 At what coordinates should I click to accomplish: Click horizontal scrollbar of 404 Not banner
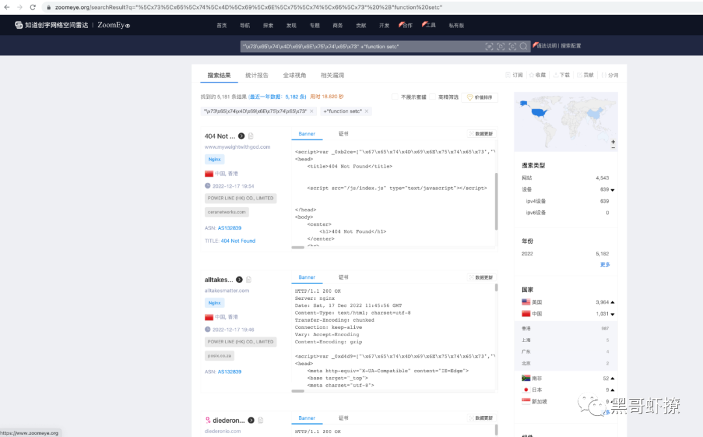297,247
